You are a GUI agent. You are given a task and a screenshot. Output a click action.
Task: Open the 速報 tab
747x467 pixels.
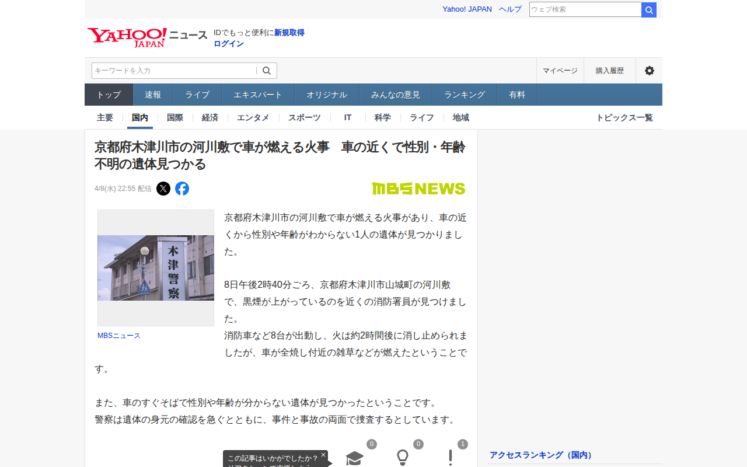point(153,95)
